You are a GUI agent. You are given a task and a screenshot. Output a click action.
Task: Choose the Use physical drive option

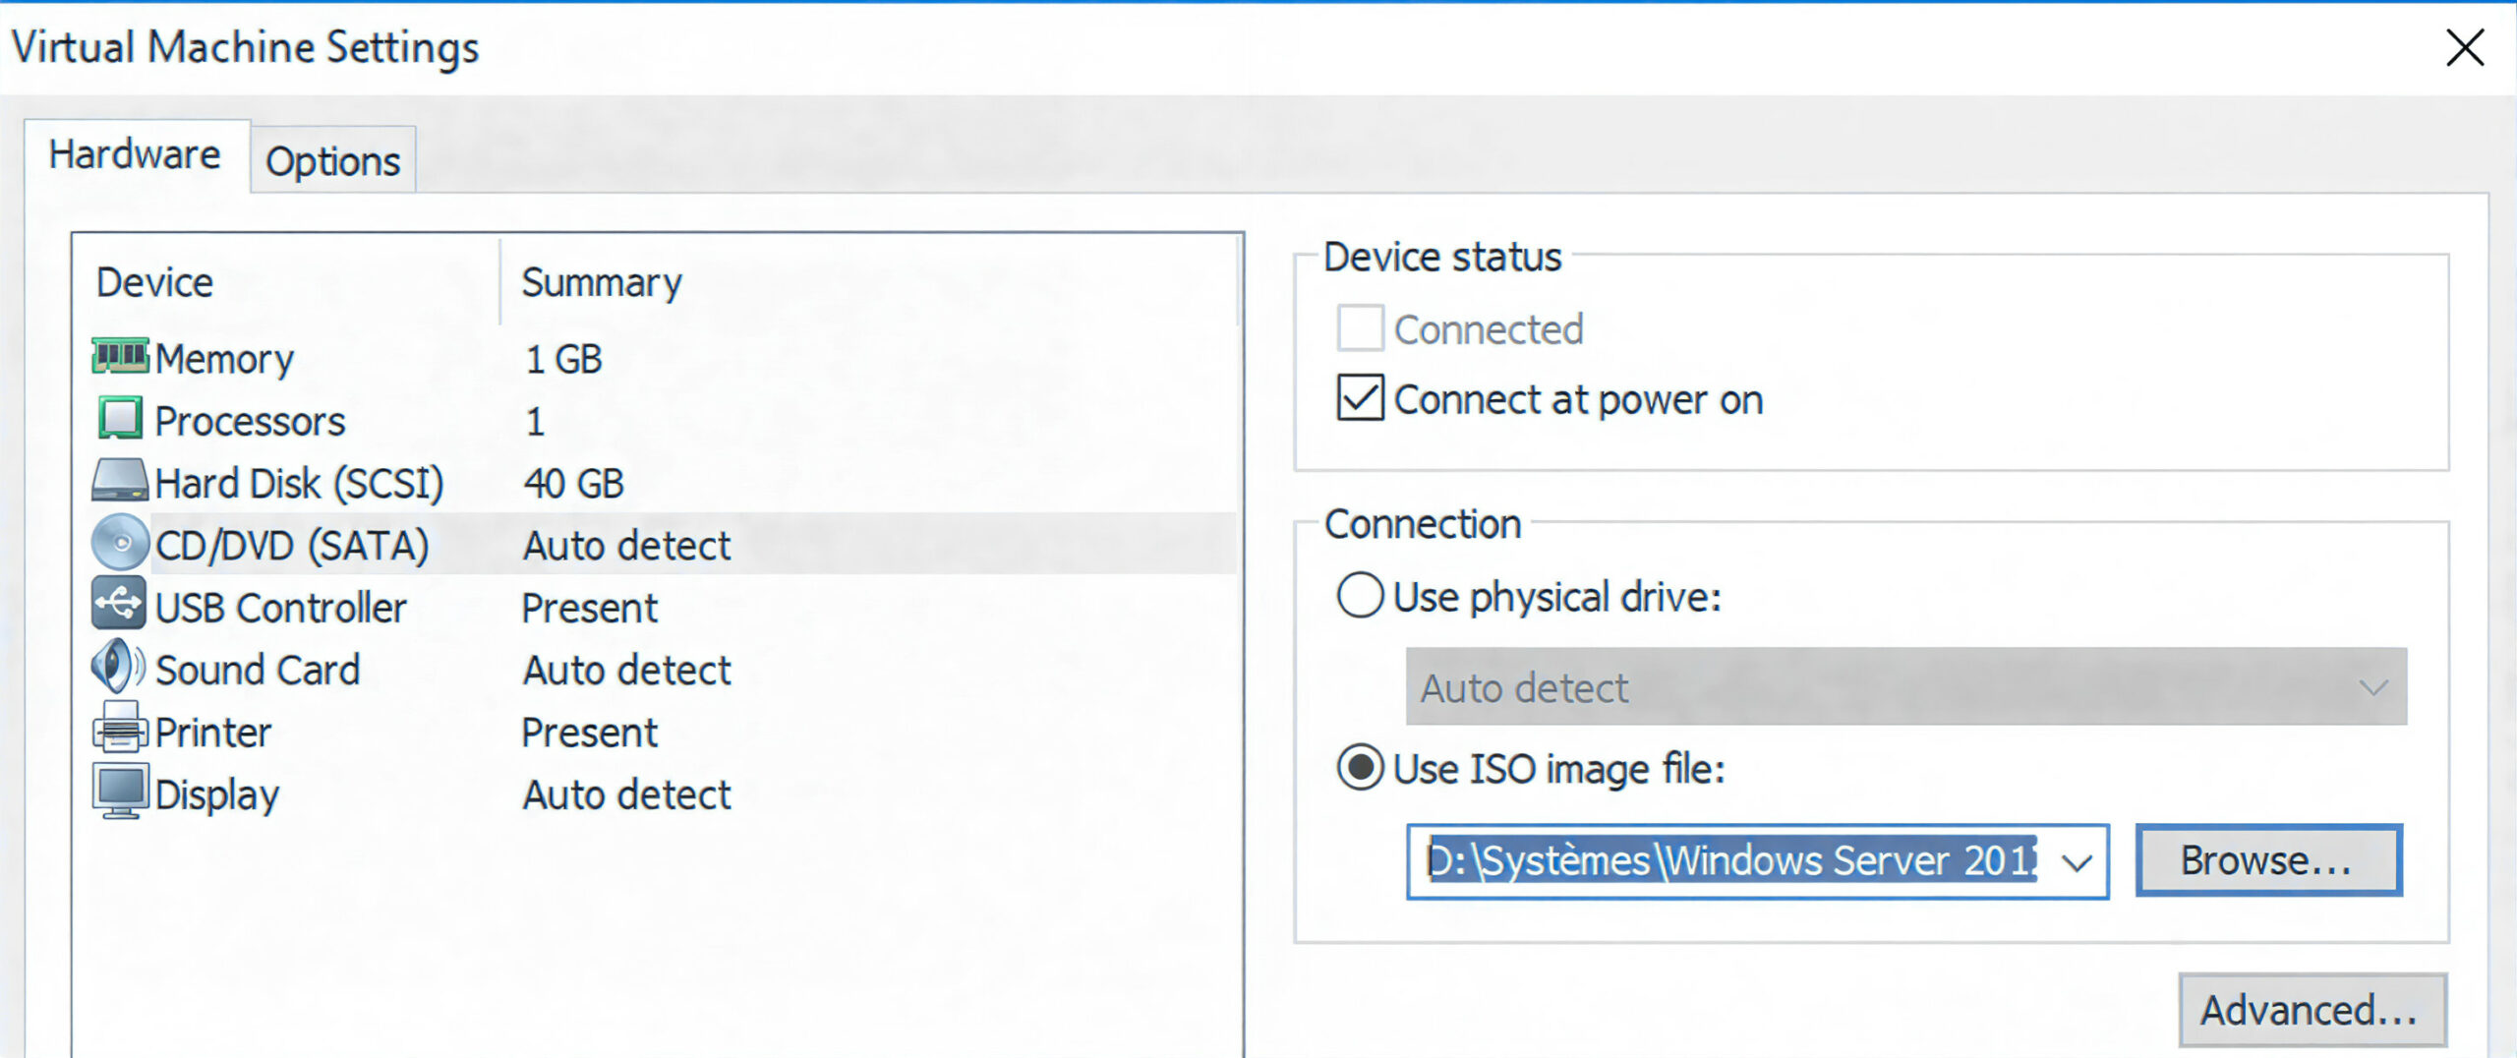(x=1361, y=596)
